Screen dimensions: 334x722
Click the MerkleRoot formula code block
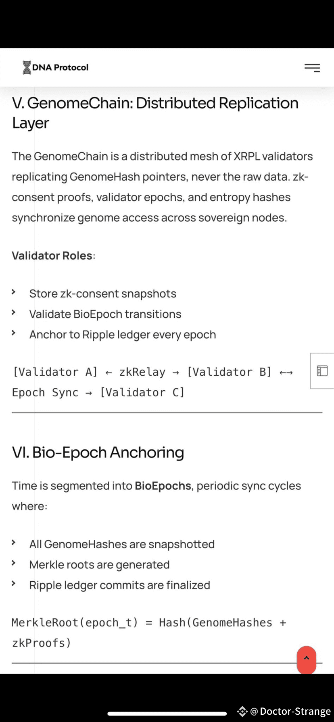pos(149,633)
